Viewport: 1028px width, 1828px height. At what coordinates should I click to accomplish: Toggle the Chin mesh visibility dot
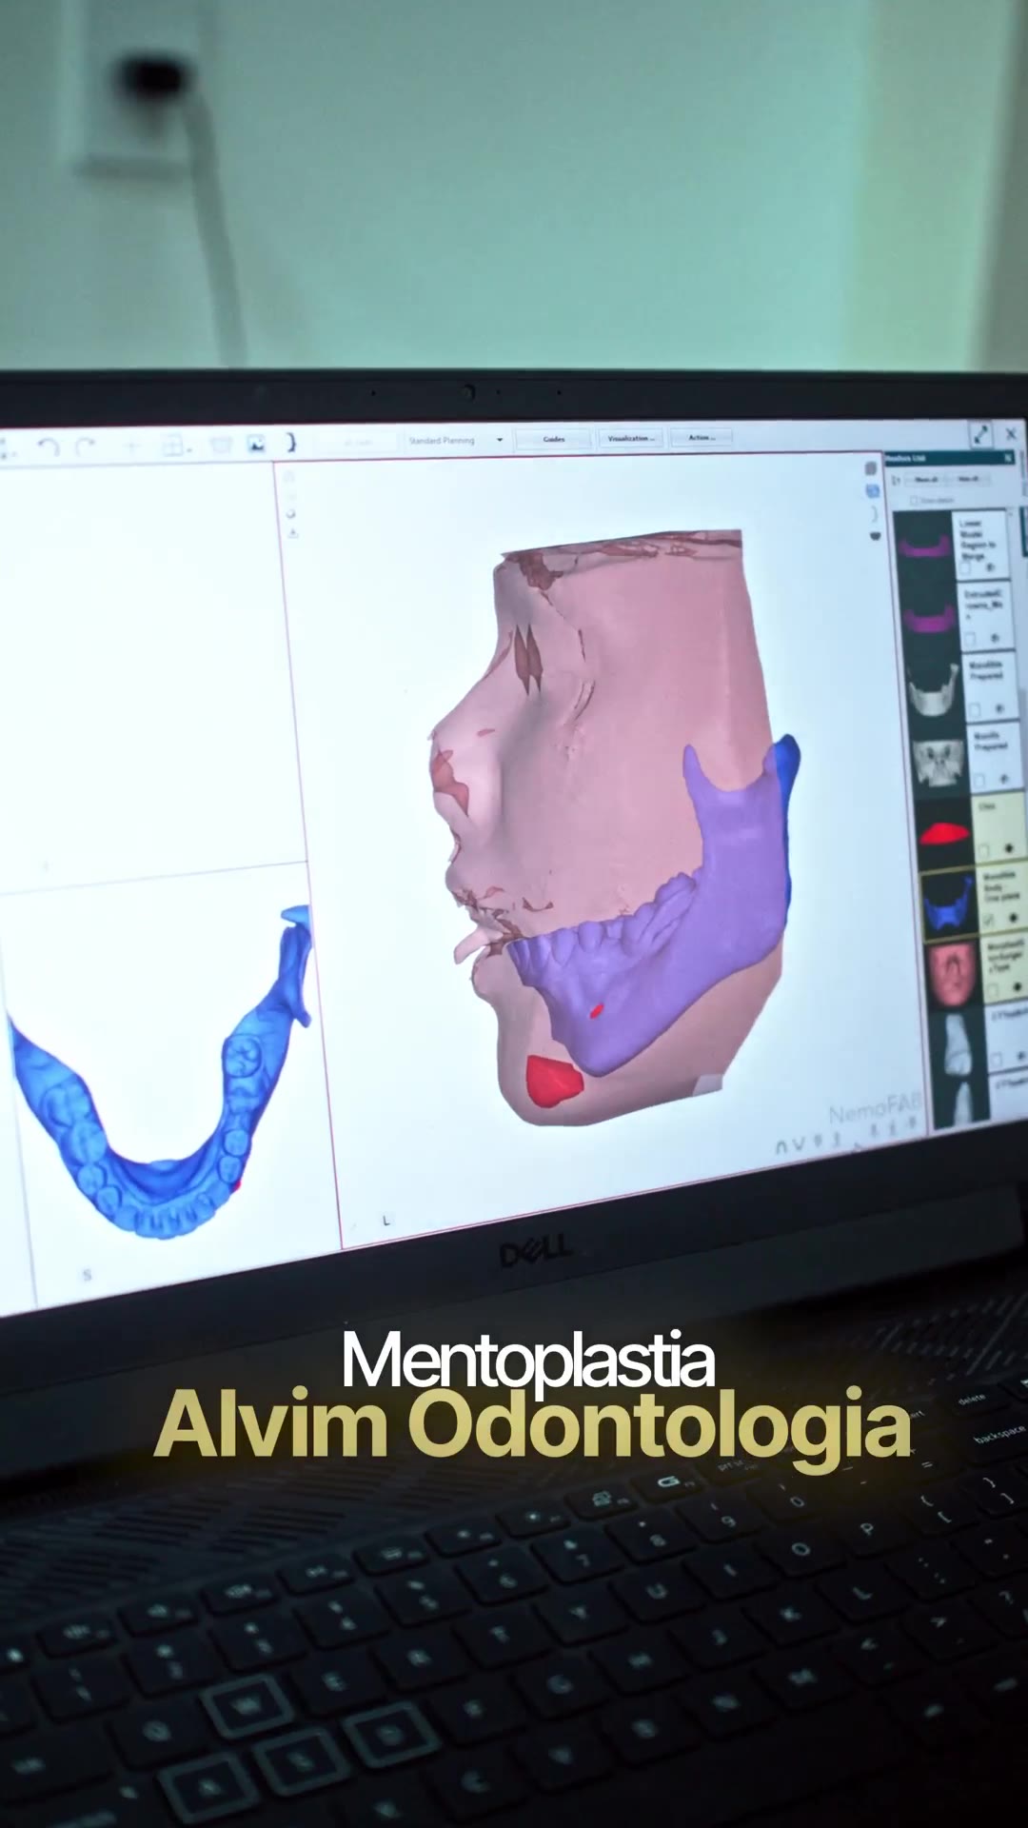[1009, 847]
